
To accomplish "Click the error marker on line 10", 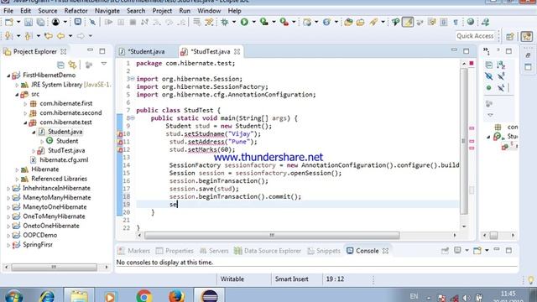I will click(120, 134).
